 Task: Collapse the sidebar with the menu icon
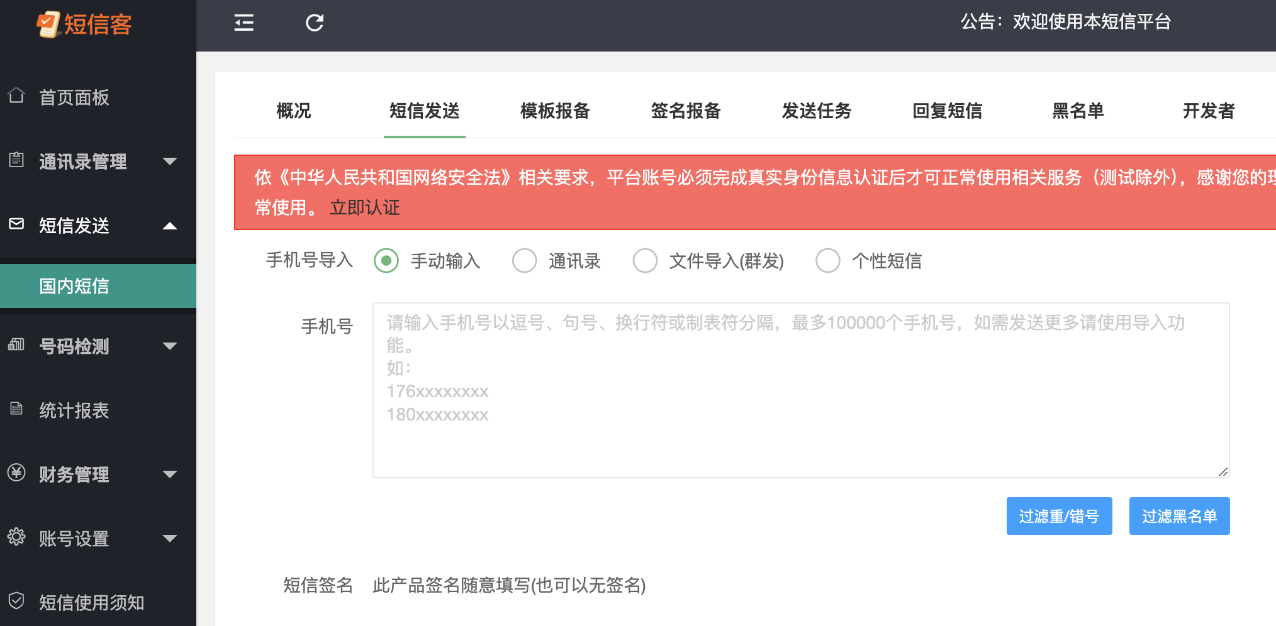[243, 22]
